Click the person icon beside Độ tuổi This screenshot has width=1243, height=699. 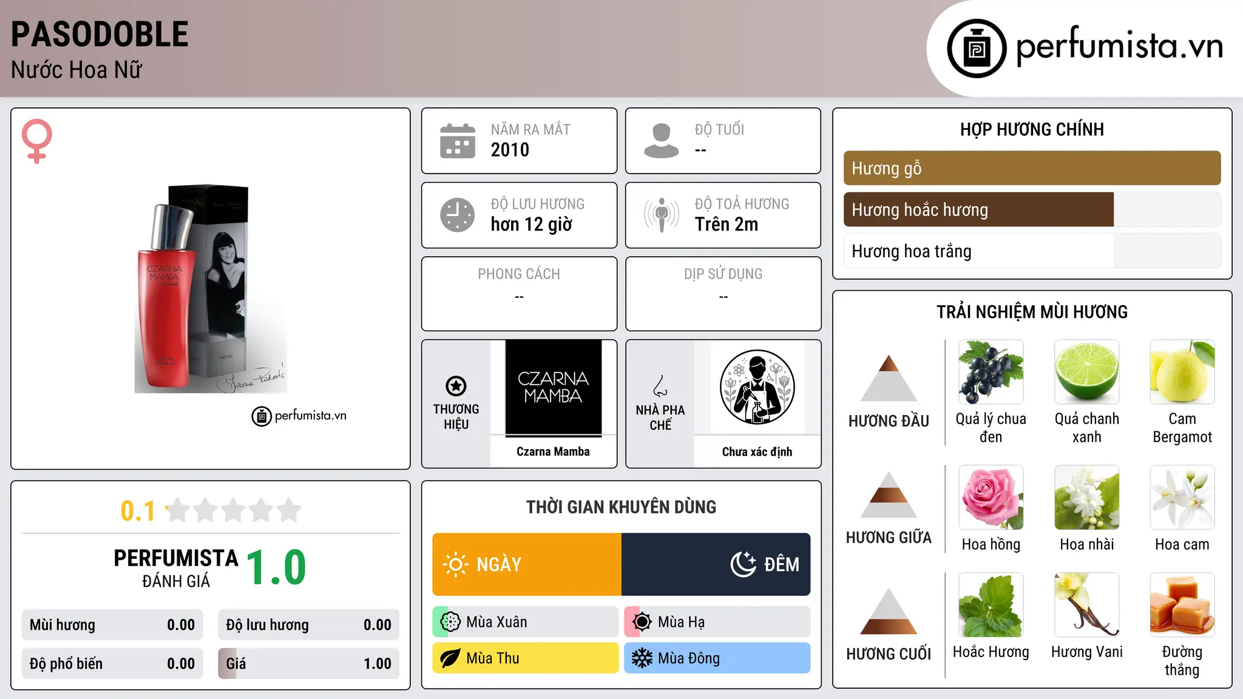point(662,141)
